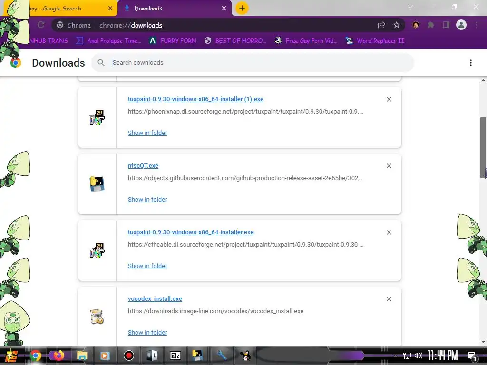Image resolution: width=487 pixels, height=365 pixels.
Task: Click the 11:44 PM taskbar clock
Action: (x=443, y=355)
